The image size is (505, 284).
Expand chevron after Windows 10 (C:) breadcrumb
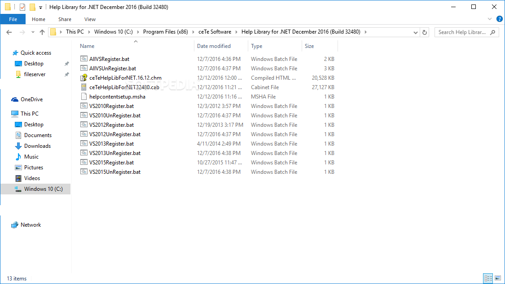tap(138, 32)
